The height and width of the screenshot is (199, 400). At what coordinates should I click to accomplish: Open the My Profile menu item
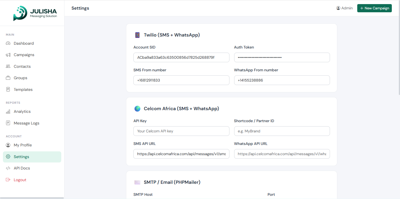point(23,145)
